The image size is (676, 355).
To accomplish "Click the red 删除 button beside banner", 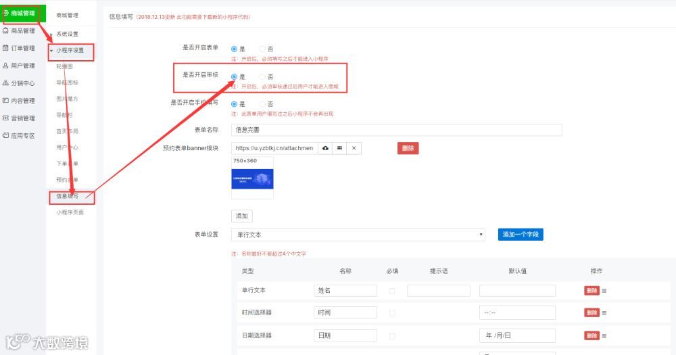I will (x=408, y=148).
